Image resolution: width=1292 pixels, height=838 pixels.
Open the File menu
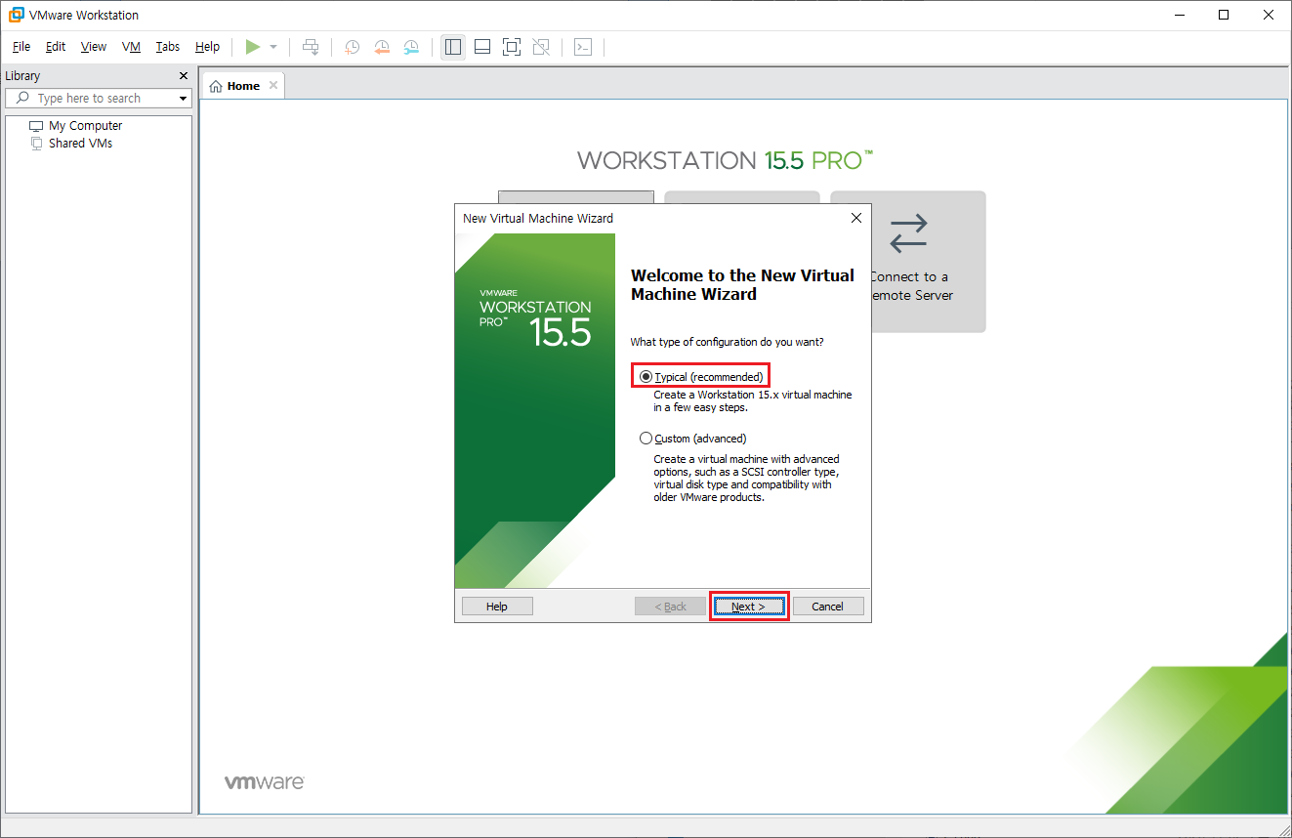click(21, 47)
